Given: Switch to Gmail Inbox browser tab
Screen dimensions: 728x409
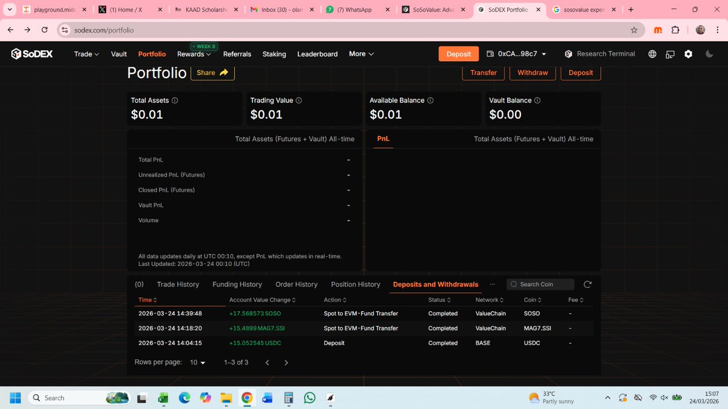Looking at the screenshot, I should pyautogui.click(x=283, y=10).
